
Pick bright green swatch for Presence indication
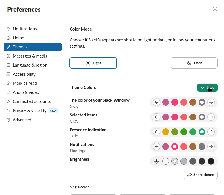pos(184,132)
